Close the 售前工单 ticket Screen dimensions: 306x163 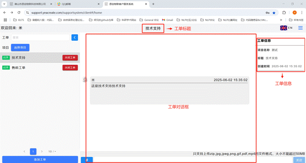coord(70,68)
